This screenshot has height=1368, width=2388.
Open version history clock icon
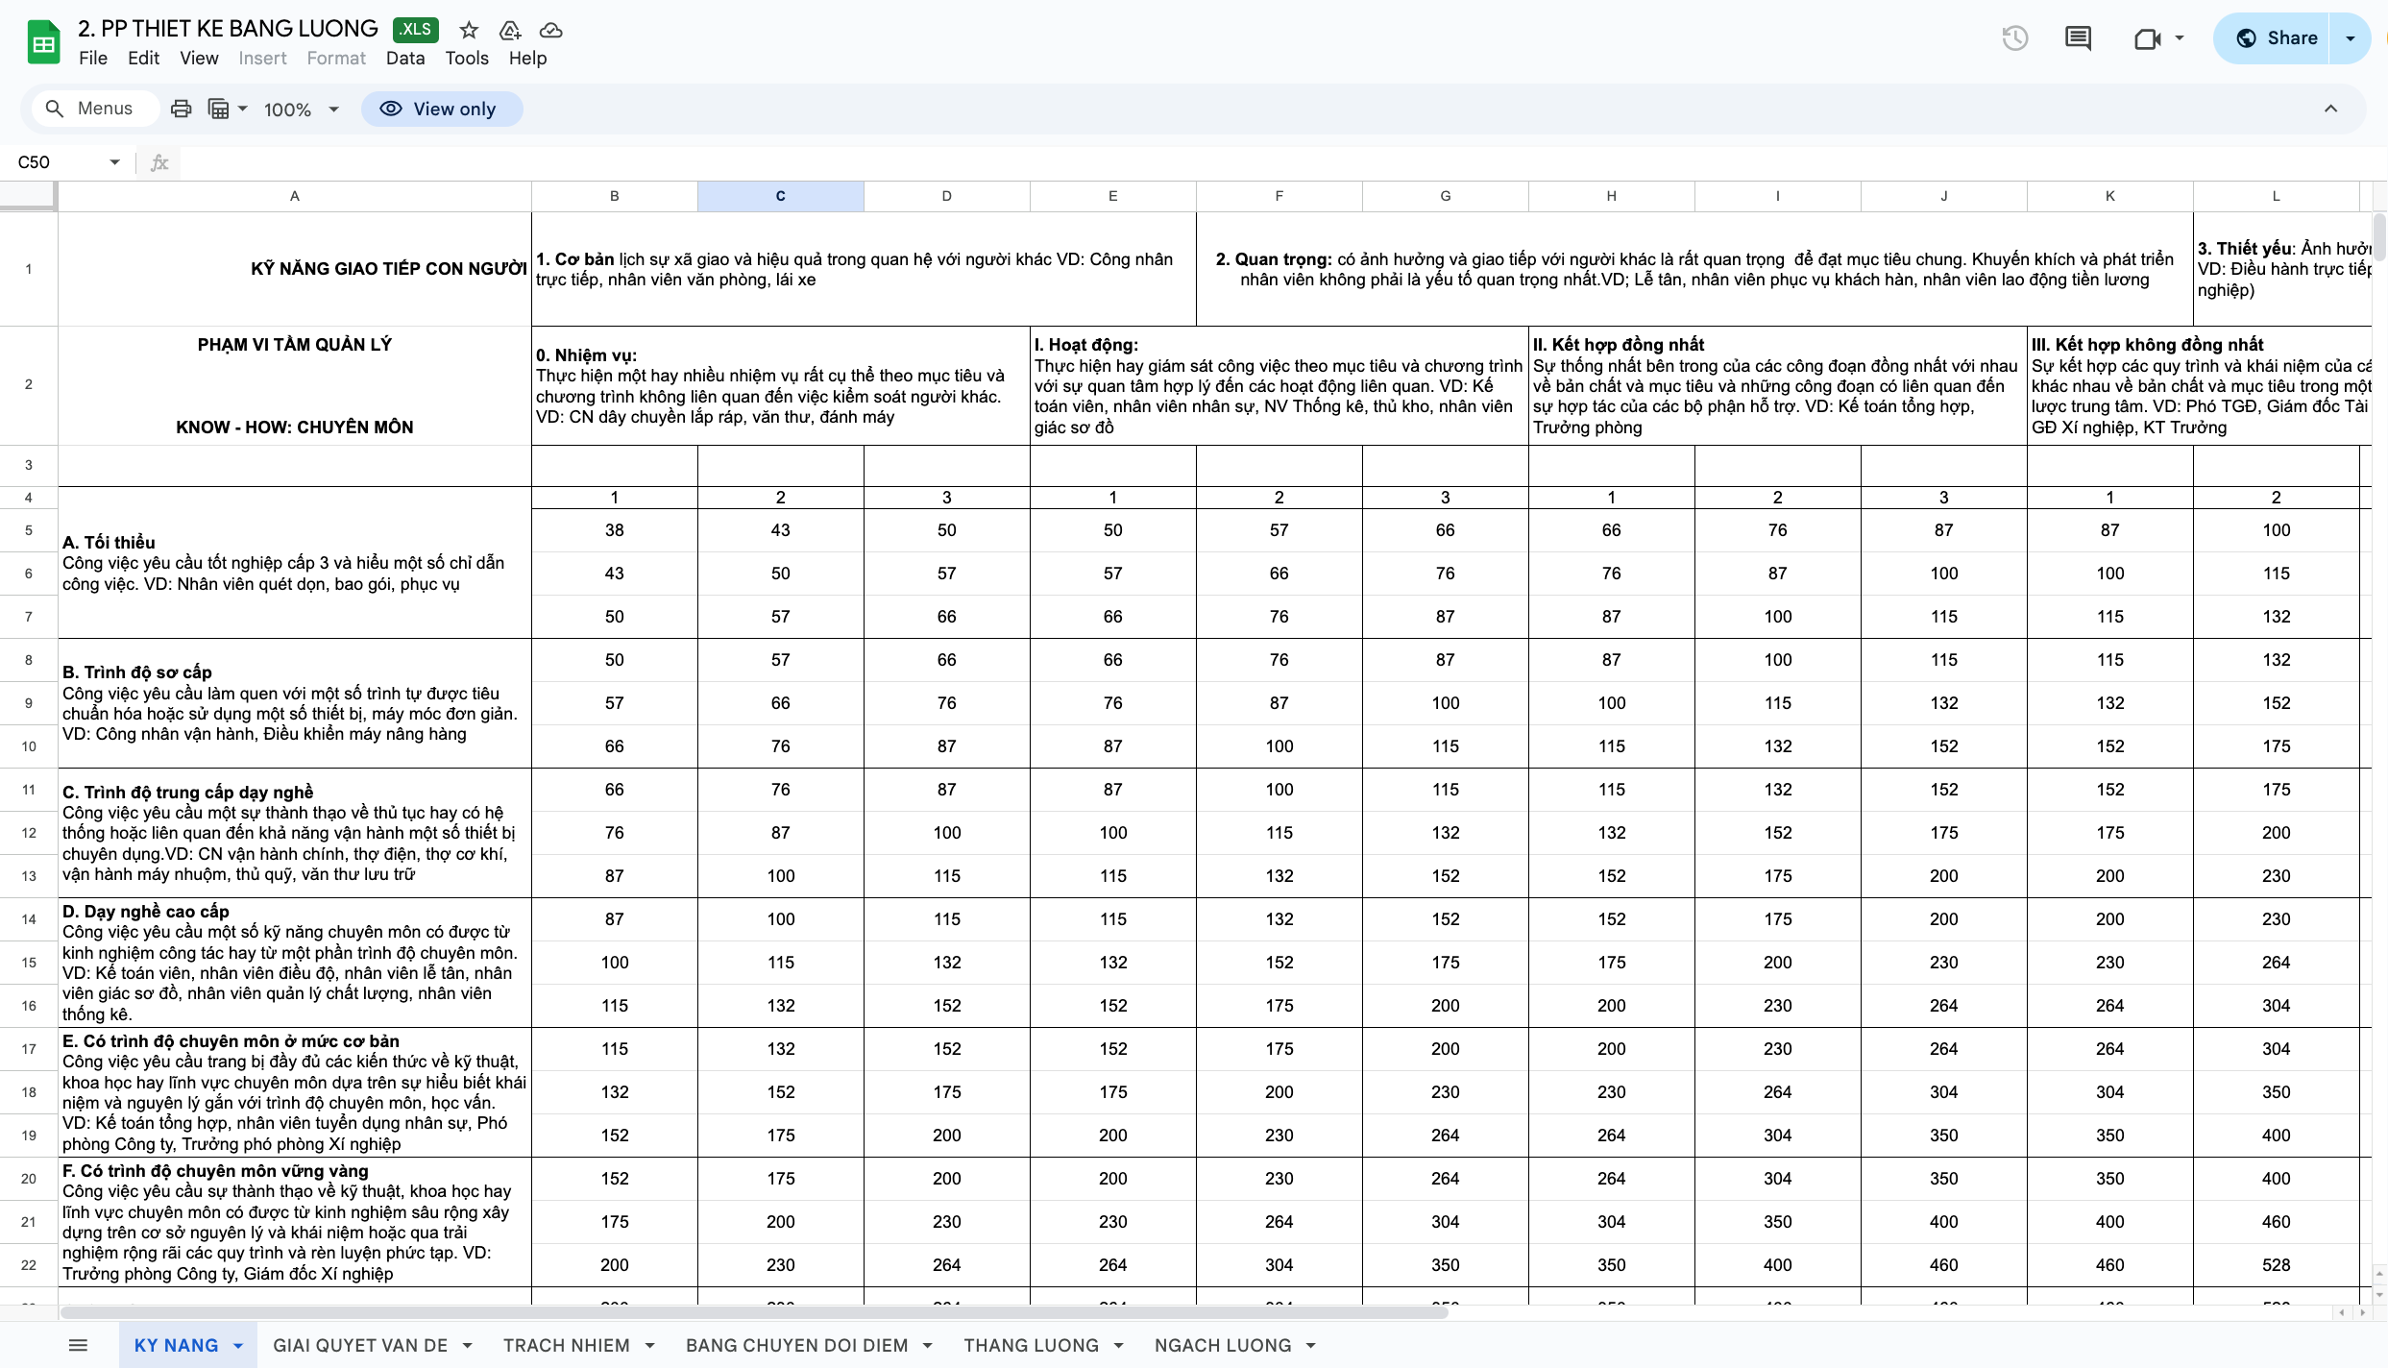(x=2014, y=38)
